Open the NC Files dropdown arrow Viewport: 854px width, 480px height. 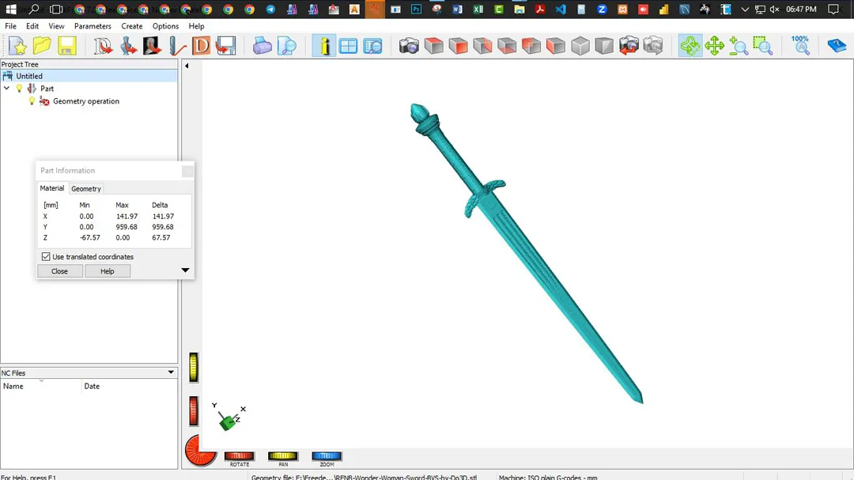(x=171, y=372)
